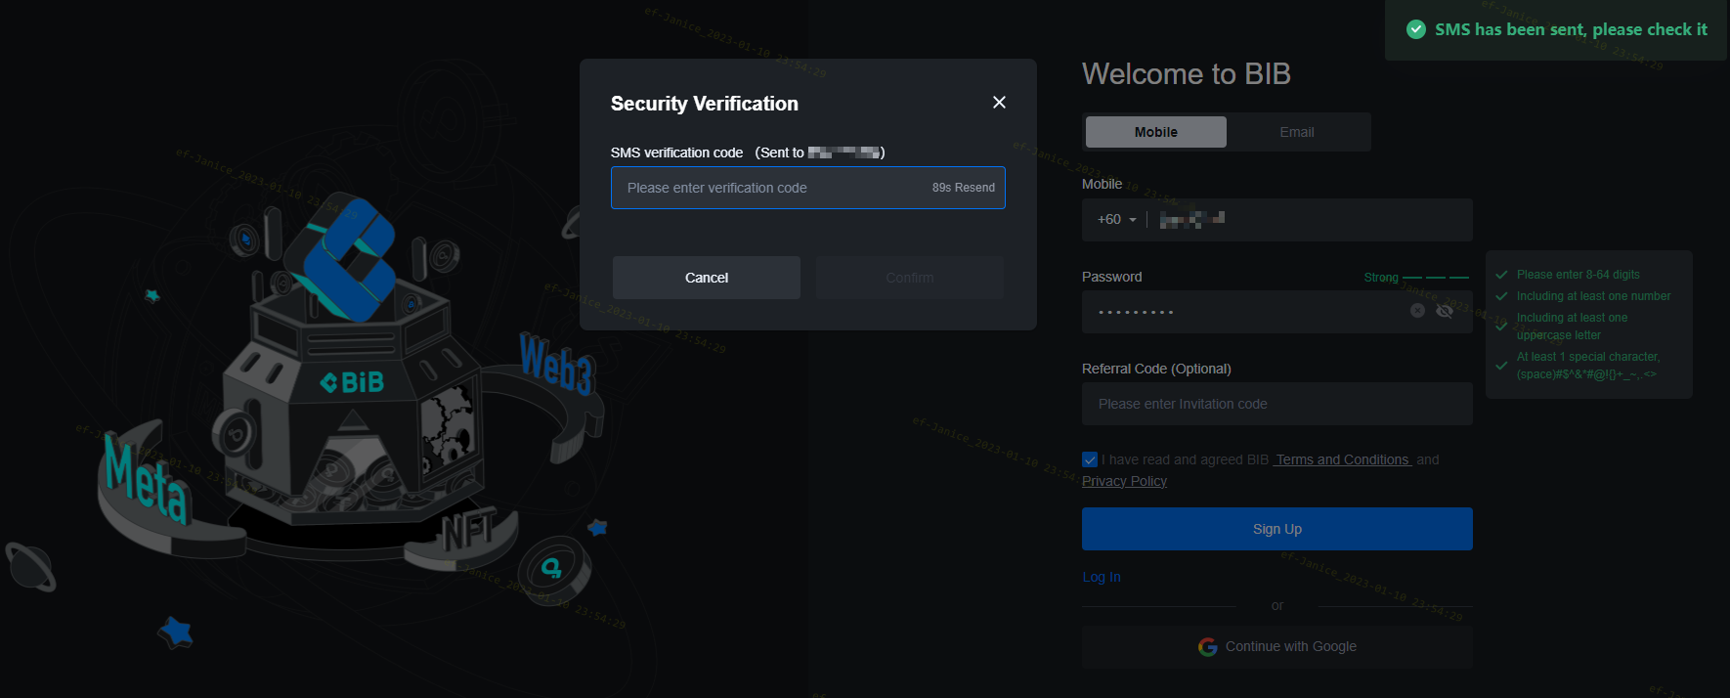Viewport: 1730px width, 698px height.
Task: Click the 'At least 1 special character' requirement
Action: pyautogui.click(x=1588, y=366)
